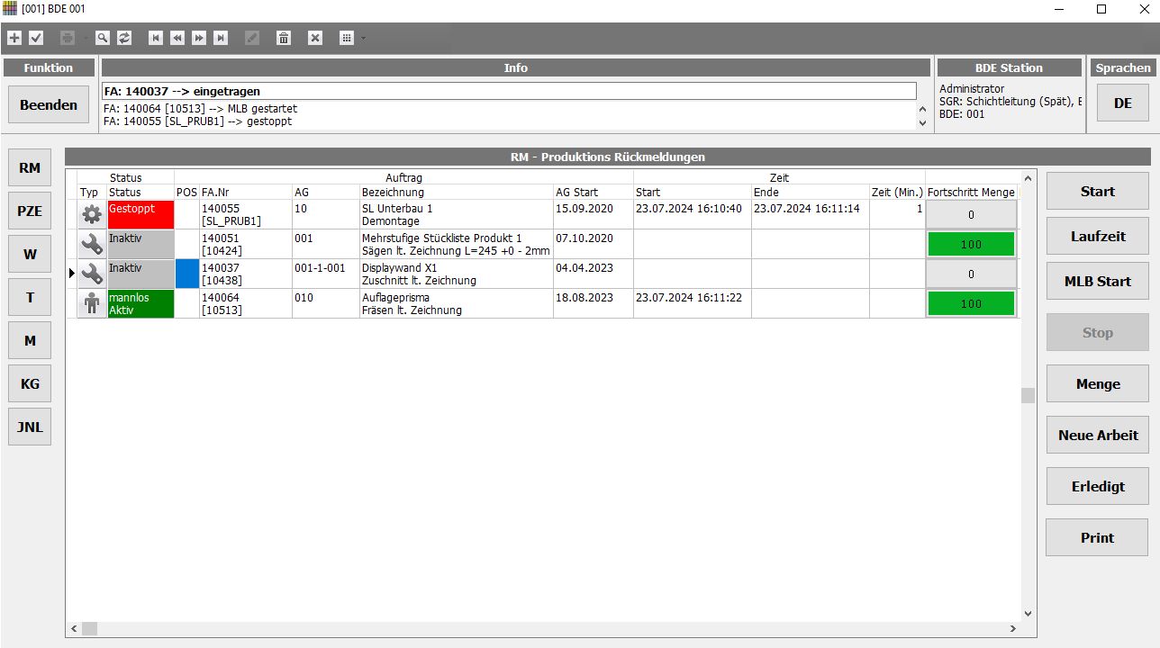The width and height of the screenshot is (1160, 648).
Task: Open the T side tab
Action: [x=30, y=297]
